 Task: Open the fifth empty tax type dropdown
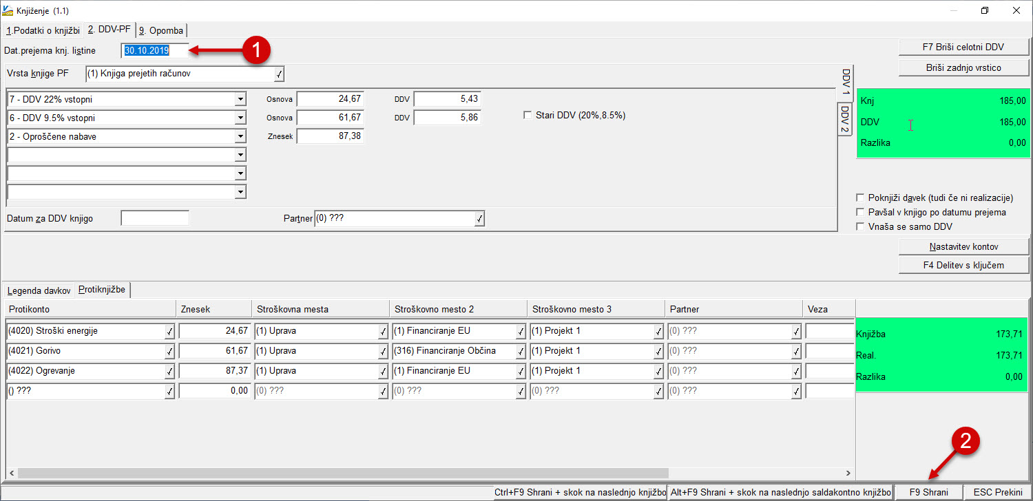[240, 173]
